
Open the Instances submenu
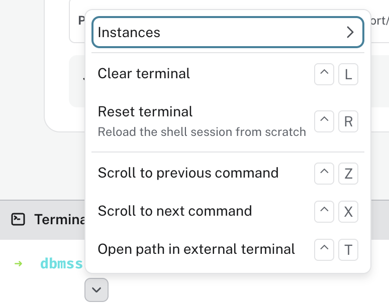coord(228,32)
